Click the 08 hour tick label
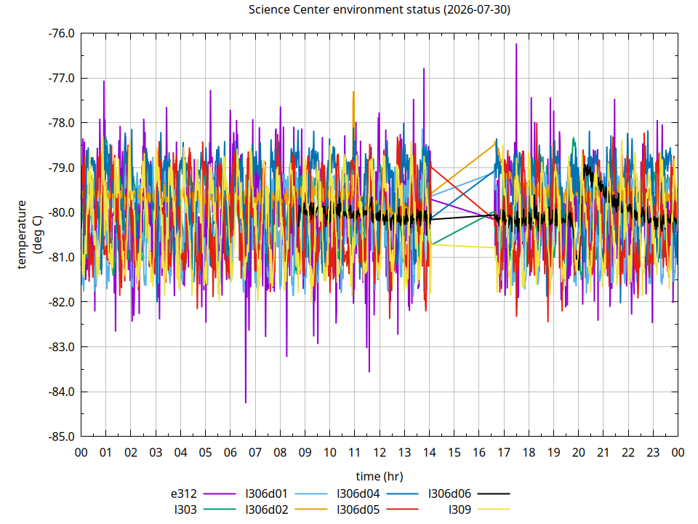 coord(280,453)
